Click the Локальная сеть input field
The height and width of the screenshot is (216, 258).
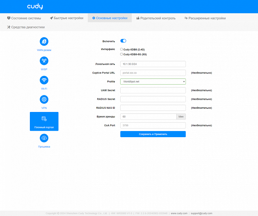153,64
